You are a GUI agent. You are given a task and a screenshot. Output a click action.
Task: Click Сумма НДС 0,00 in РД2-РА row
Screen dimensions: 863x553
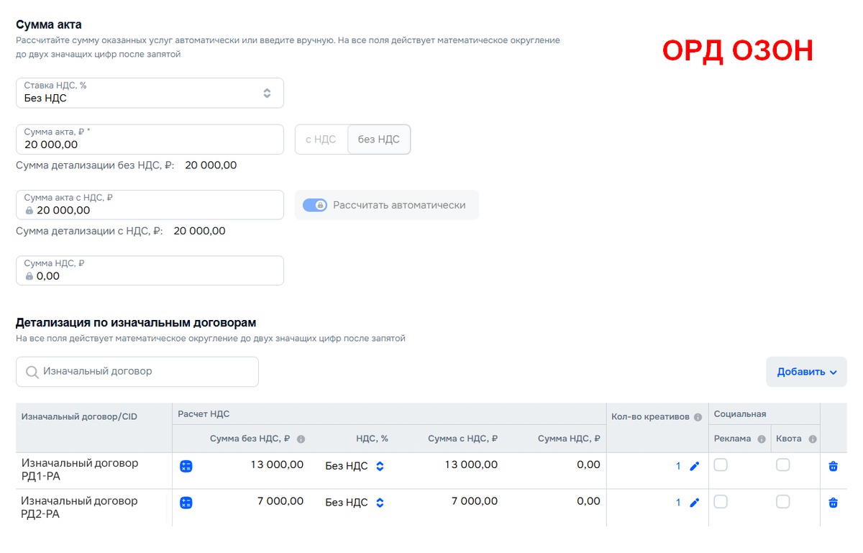click(x=588, y=501)
